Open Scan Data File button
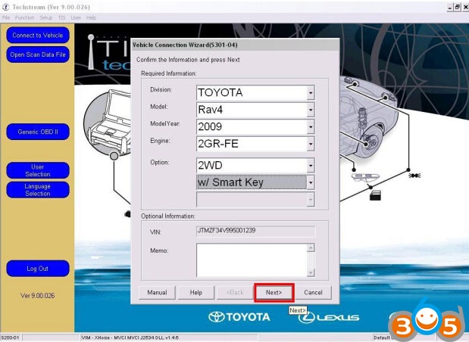Viewport: 469px width, 342px height. 38,54
